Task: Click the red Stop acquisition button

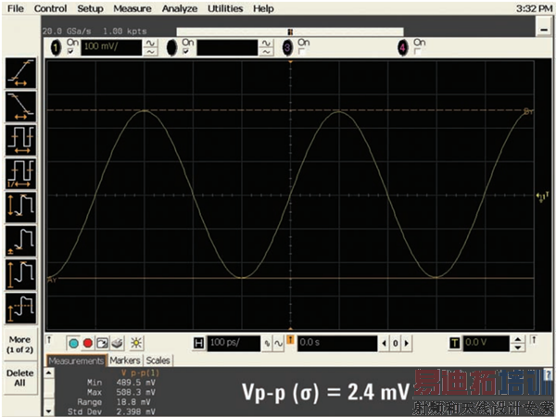Action: [88, 343]
